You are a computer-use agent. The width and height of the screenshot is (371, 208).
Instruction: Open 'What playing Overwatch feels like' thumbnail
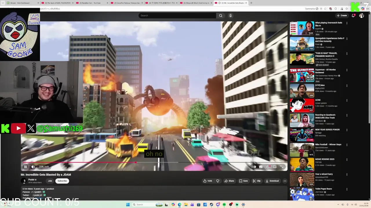coord(302,28)
